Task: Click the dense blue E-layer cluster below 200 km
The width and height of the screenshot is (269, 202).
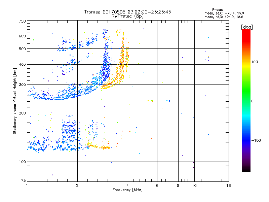Action: click(x=69, y=132)
